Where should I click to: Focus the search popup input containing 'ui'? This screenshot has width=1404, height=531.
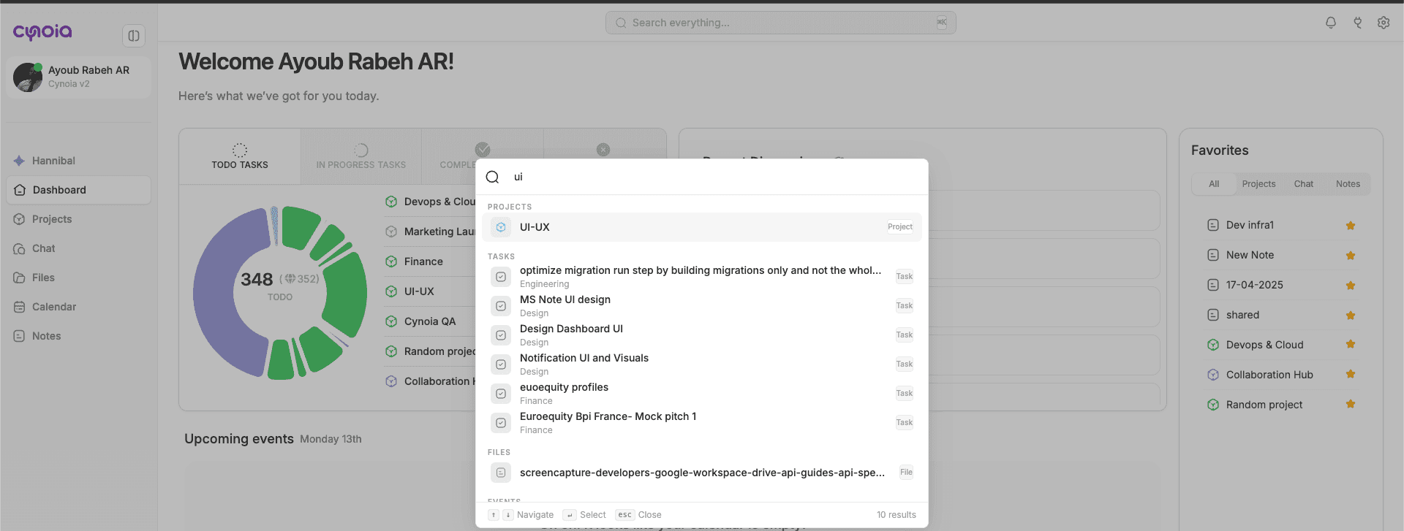tap(702, 177)
